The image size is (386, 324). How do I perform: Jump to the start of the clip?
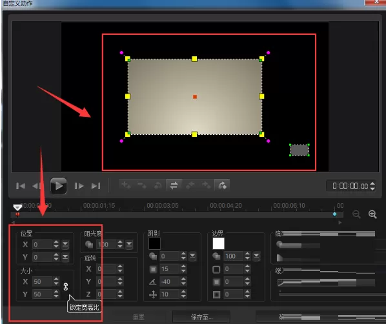coord(20,186)
